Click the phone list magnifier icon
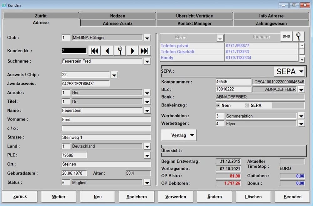This screenshot has width=313, height=206. [x=299, y=37]
